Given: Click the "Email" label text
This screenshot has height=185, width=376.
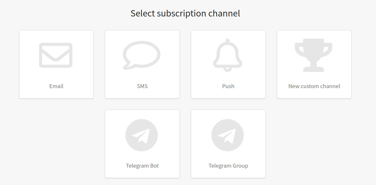Looking at the screenshot, I should [56, 86].
